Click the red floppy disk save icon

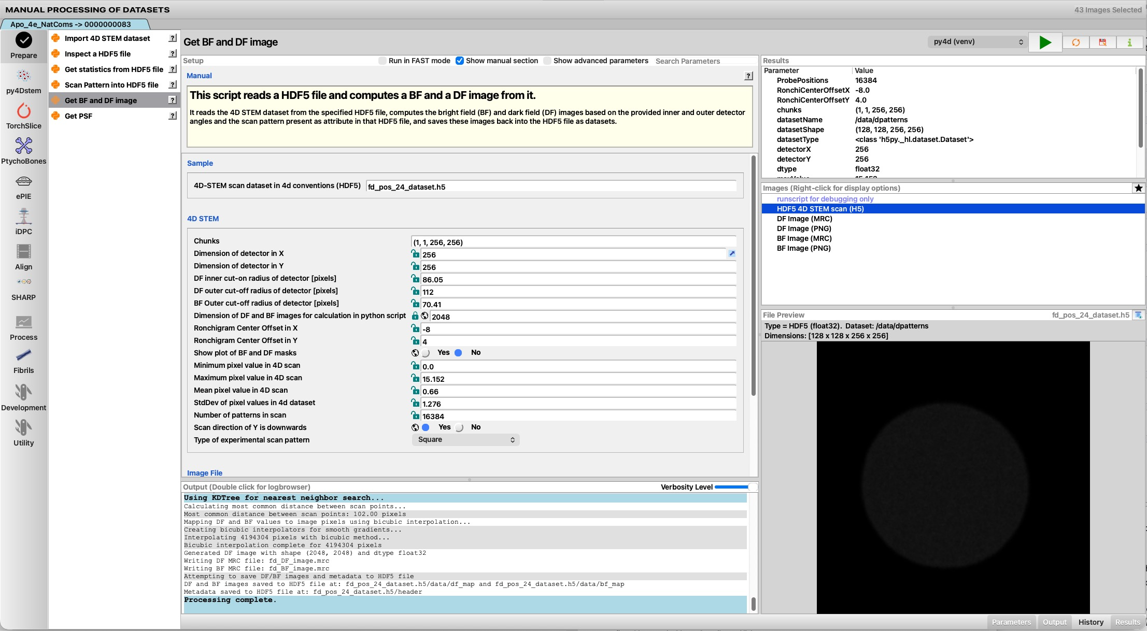[x=1102, y=42]
